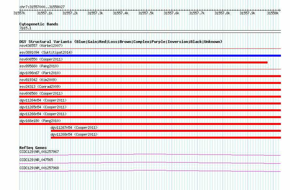Click the 31557.6k ruler tick label

(171, 13)
